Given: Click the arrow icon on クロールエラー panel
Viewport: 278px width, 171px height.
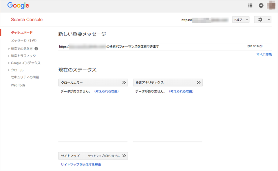Looking at the screenshot, I should pos(124,82).
